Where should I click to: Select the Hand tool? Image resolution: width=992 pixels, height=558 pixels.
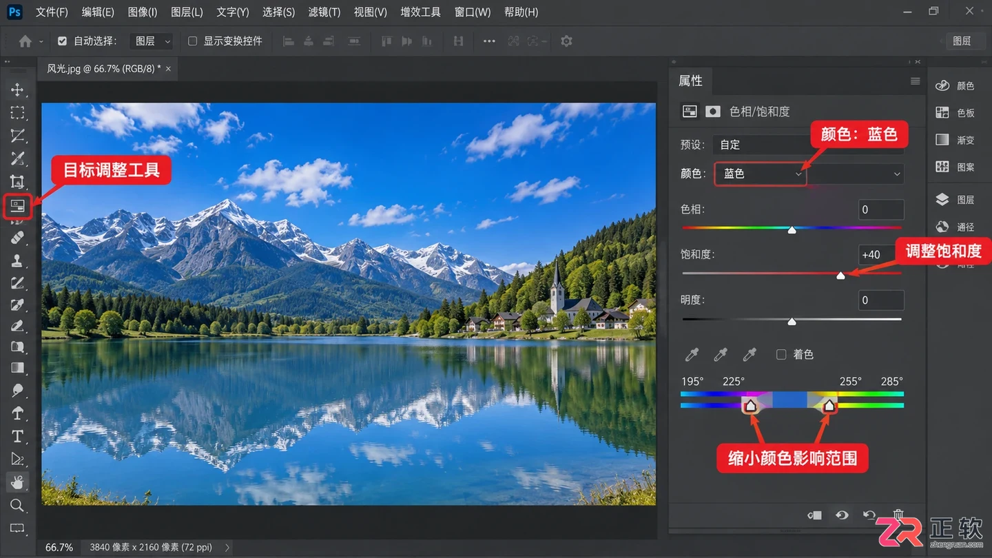pos(17,482)
